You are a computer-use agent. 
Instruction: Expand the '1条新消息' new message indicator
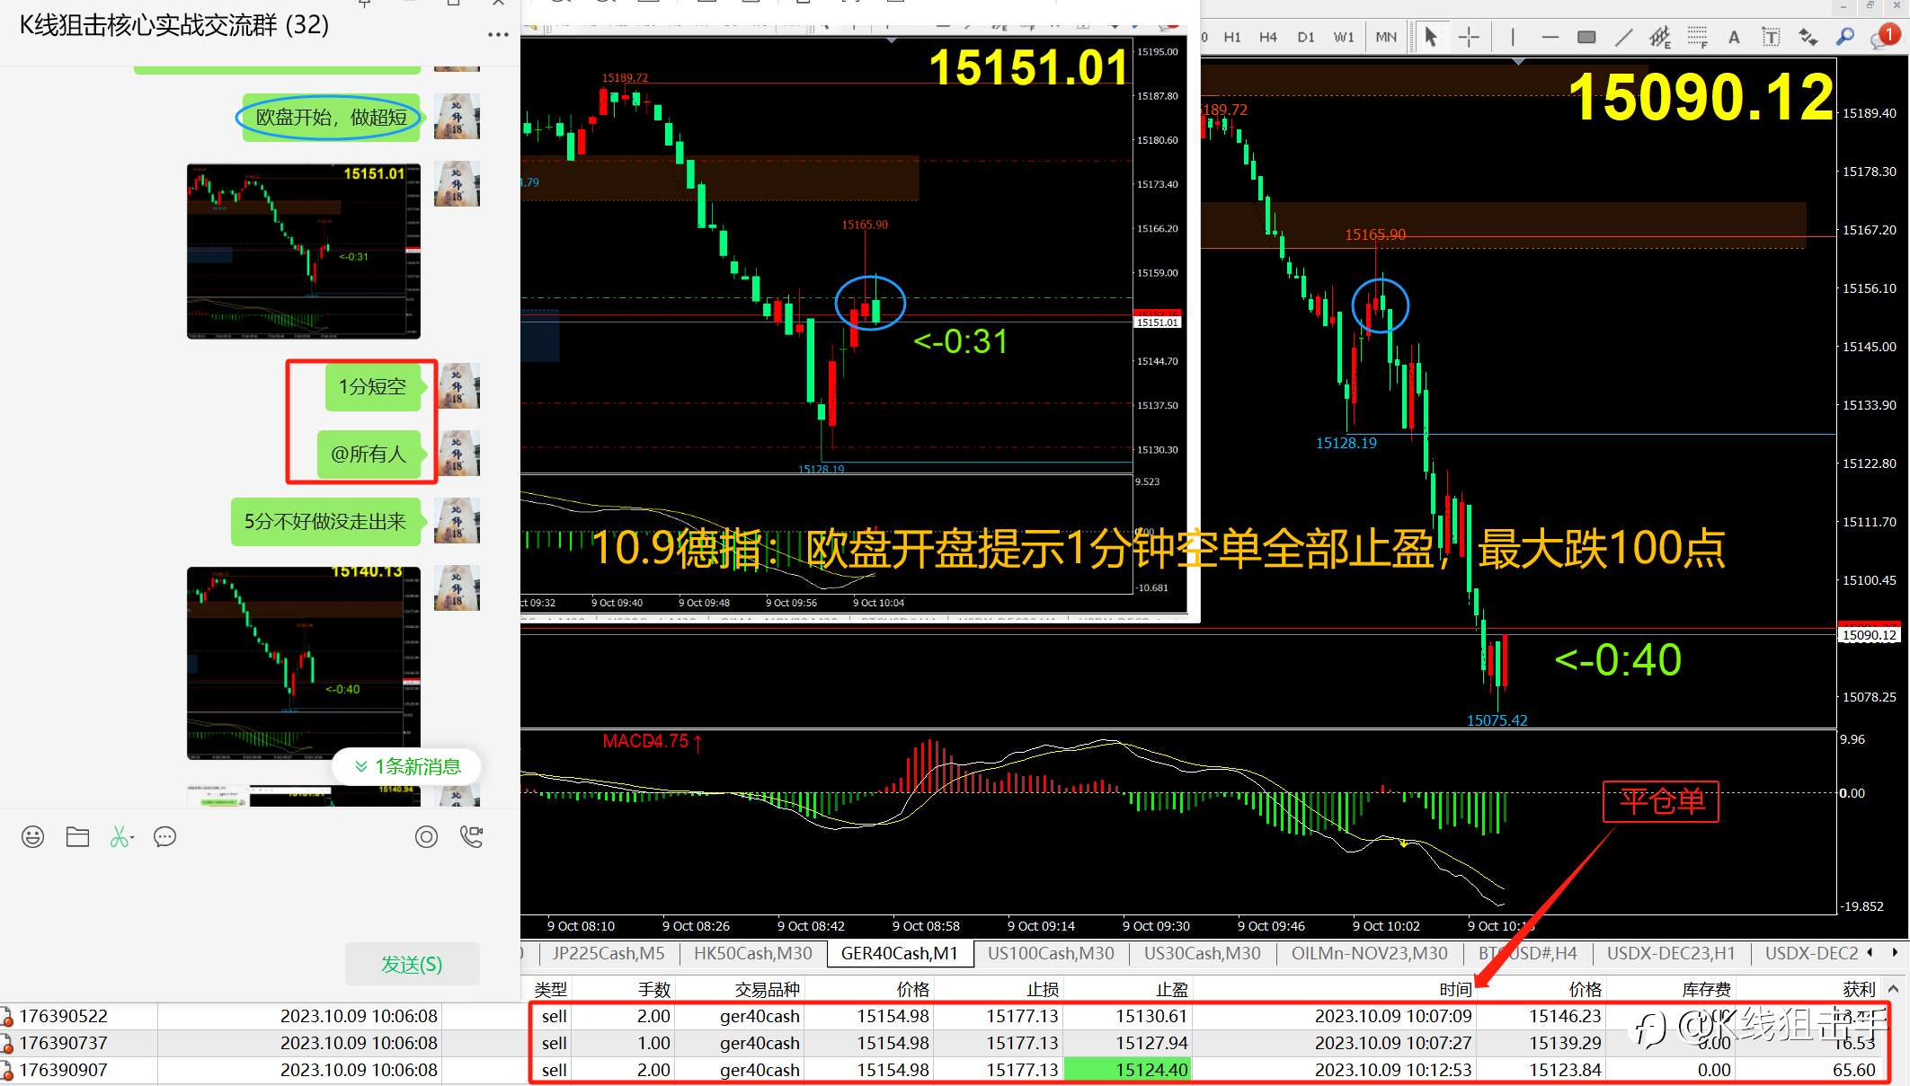[x=407, y=766]
